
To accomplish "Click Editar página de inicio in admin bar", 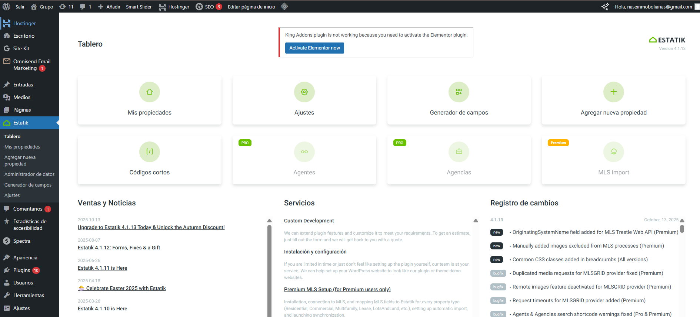I will [x=251, y=7].
